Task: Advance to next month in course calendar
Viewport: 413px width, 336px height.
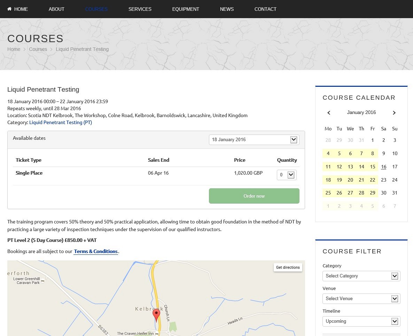Action: [394, 113]
